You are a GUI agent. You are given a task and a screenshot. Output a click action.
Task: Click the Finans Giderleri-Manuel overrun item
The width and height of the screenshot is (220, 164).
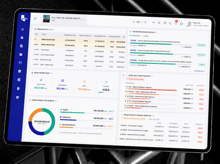point(138,101)
